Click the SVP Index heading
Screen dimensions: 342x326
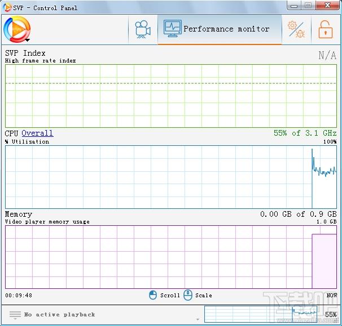point(25,53)
